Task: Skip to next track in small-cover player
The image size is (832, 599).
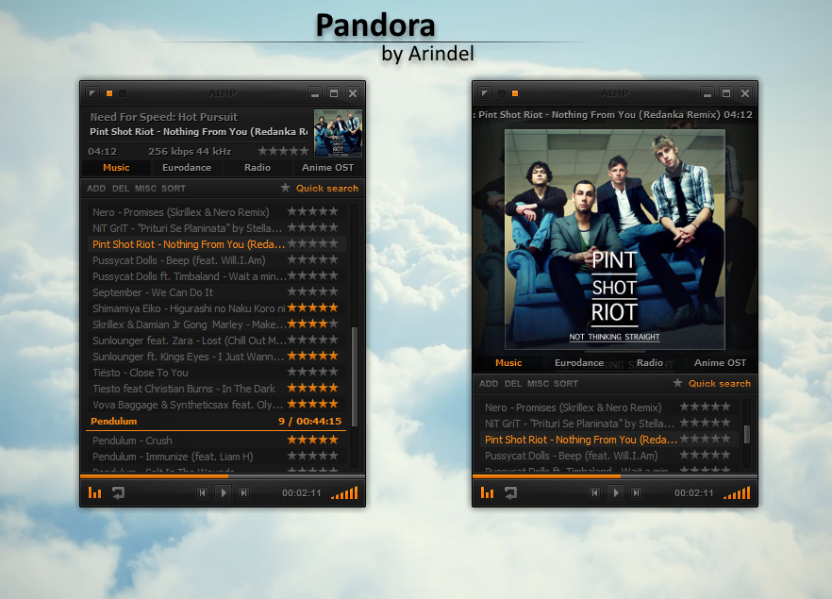Action: pos(244,493)
